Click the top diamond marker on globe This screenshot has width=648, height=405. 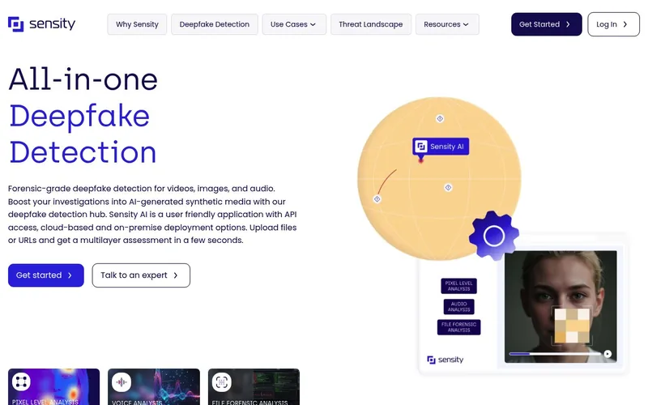(x=440, y=118)
